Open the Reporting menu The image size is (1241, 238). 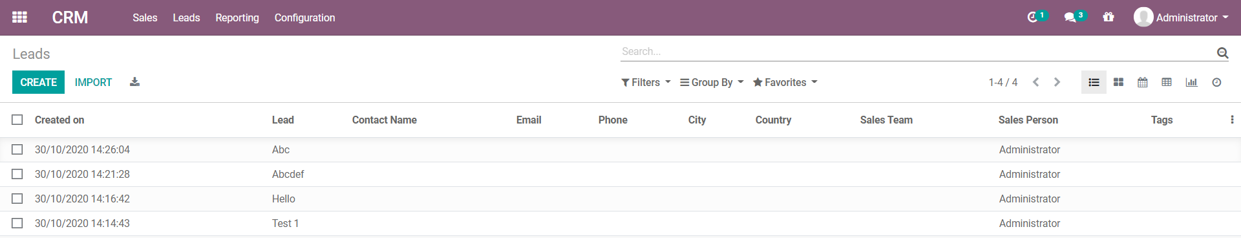pos(237,17)
